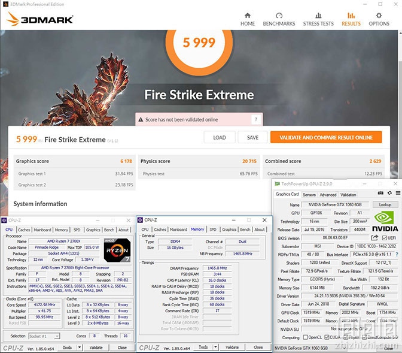Click Close button in Memory CPU-Z

[258, 348]
